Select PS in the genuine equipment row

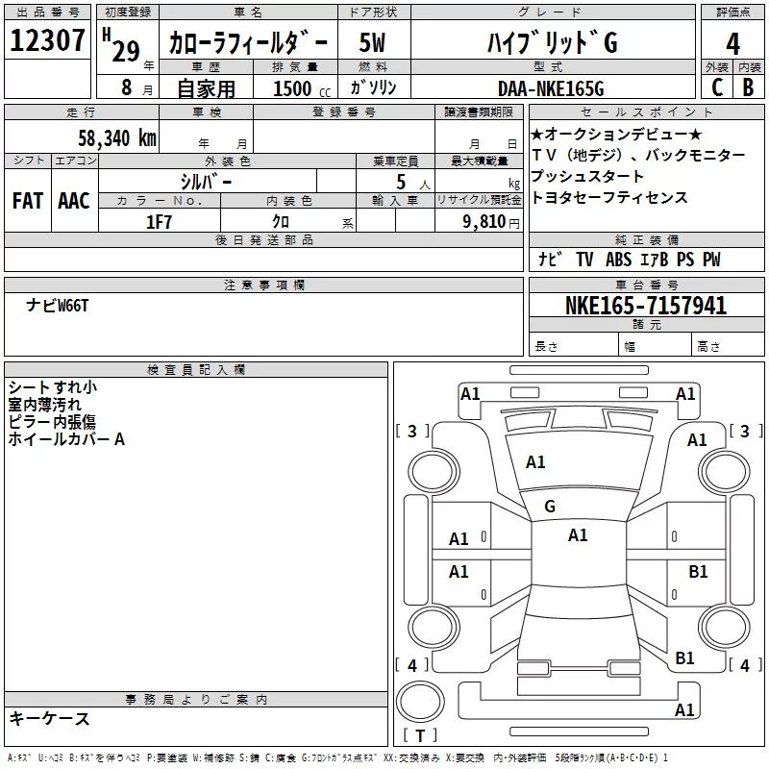(x=685, y=259)
